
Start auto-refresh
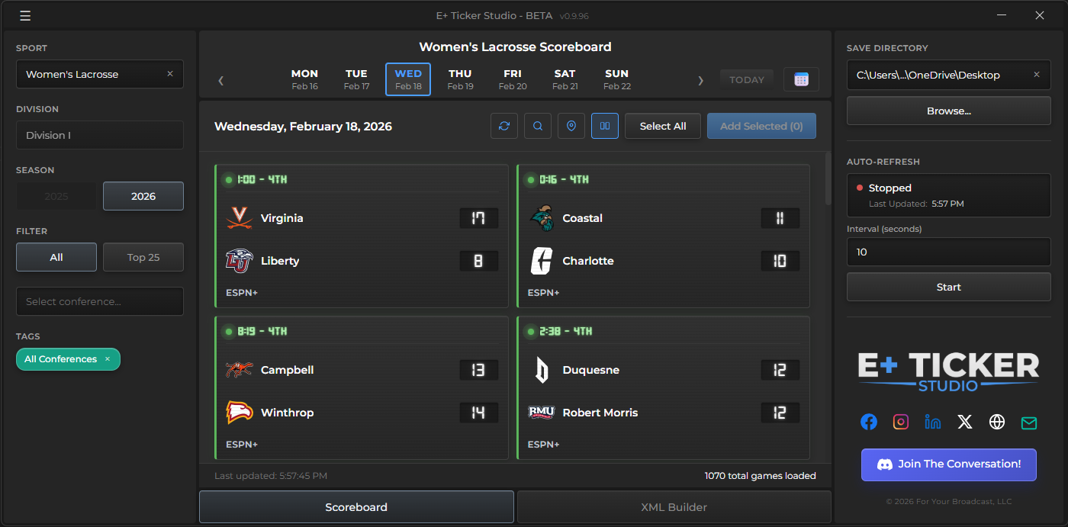click(x=949, y=287)
